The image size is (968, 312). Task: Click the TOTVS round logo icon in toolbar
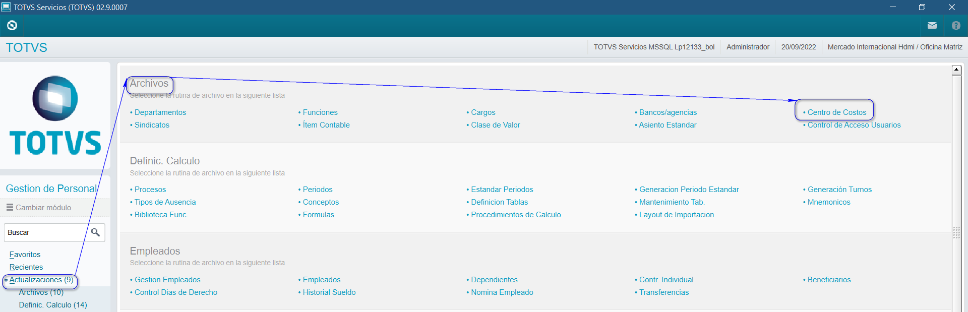point(12,25)
